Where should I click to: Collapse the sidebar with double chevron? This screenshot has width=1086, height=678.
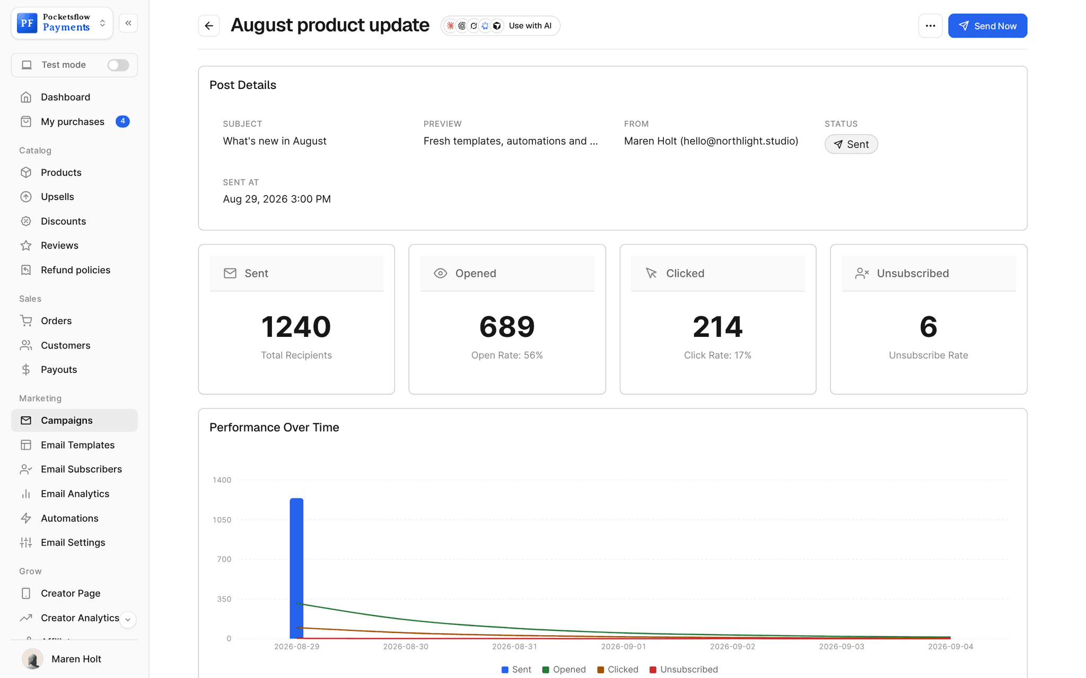coord(128,23)
